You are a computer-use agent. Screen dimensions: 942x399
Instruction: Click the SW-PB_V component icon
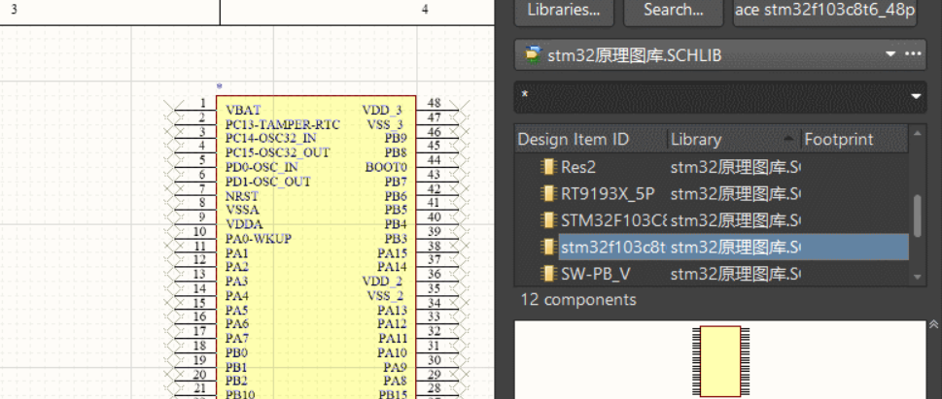547,274
